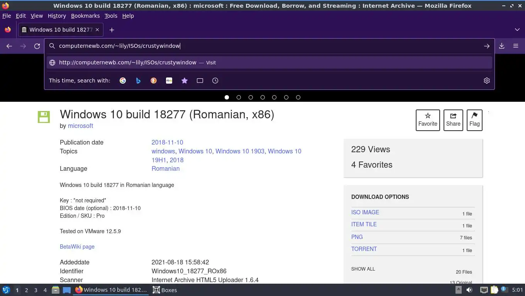Search history via clock icon

point(215,81)
